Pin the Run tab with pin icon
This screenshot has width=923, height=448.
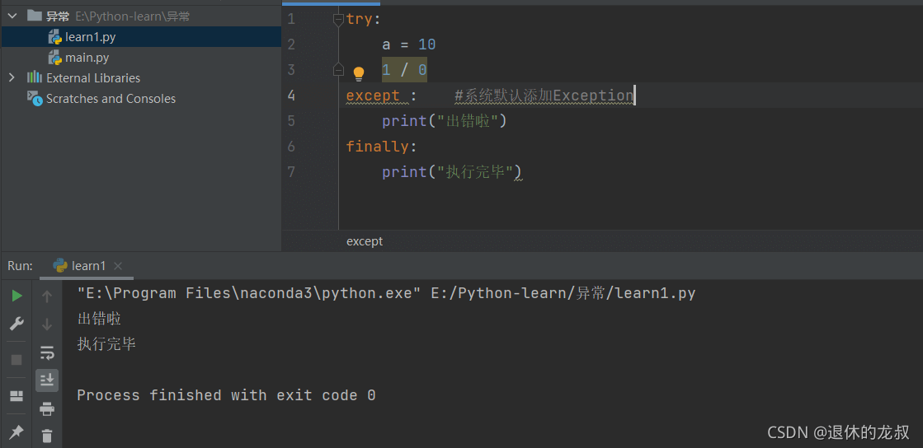click(x=16, y=432)
